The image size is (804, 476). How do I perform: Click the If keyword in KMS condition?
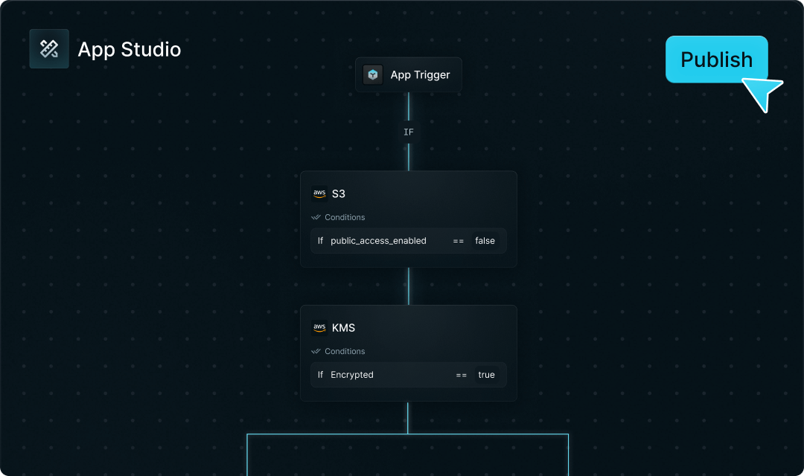[320, 375]
